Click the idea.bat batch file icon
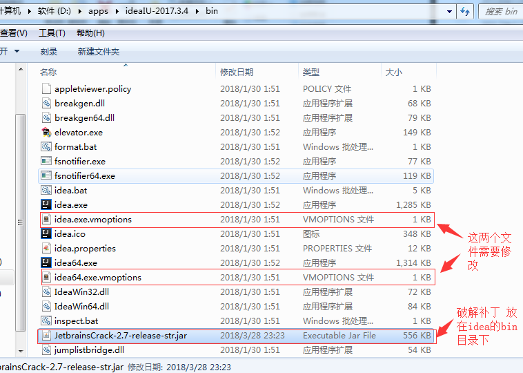This screenshot has height=373, width=523. tap(46, 191)
